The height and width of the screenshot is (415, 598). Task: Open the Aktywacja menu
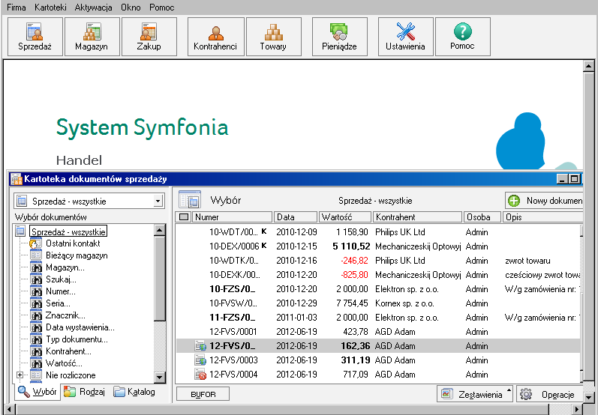94,7
